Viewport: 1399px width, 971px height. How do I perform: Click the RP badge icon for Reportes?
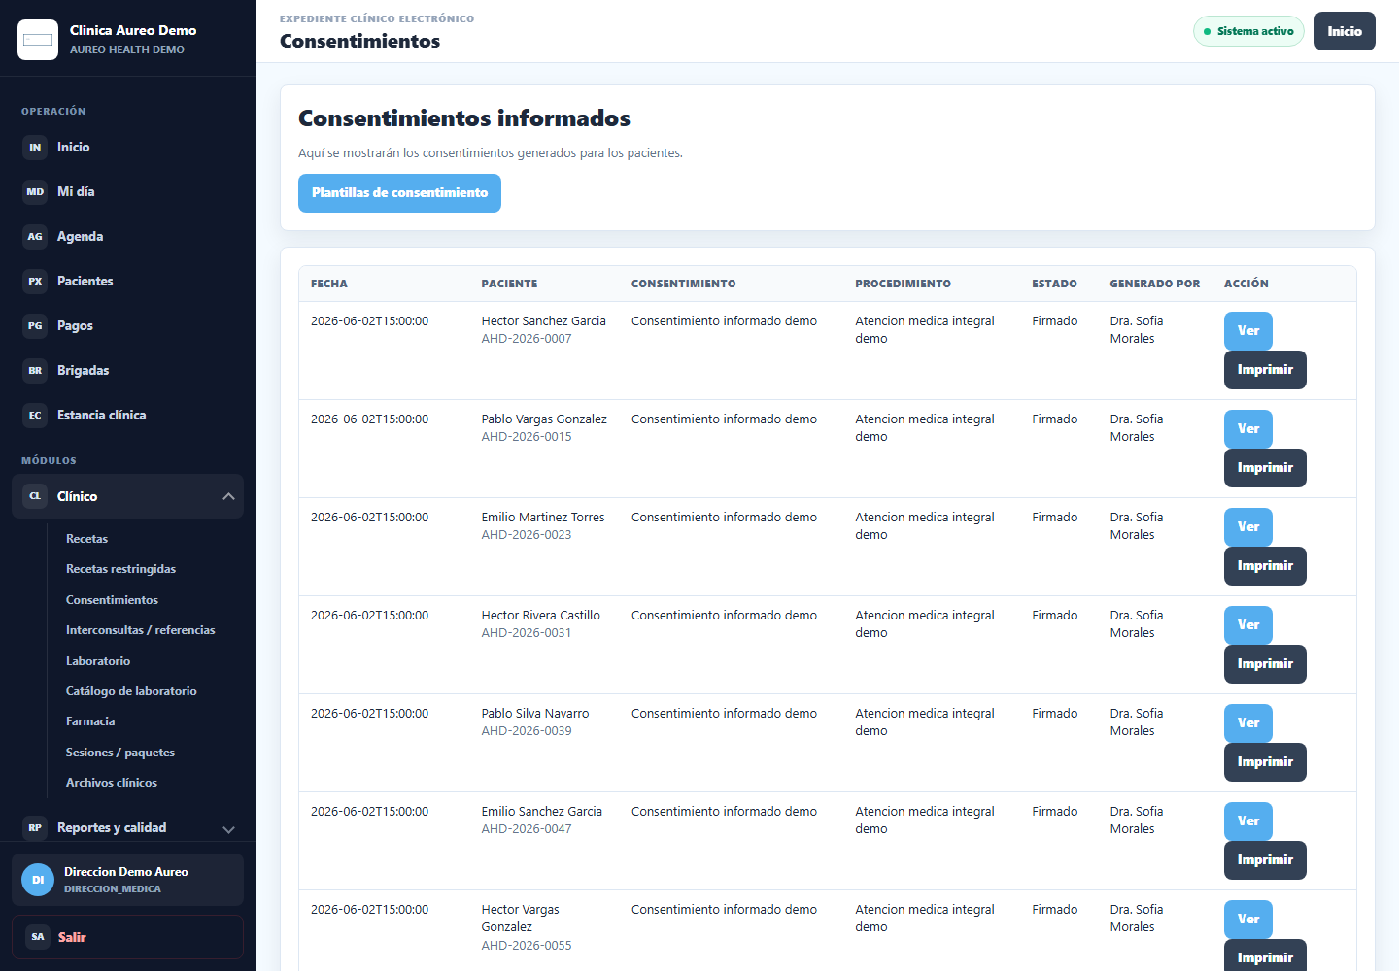(x=35, y=828)
